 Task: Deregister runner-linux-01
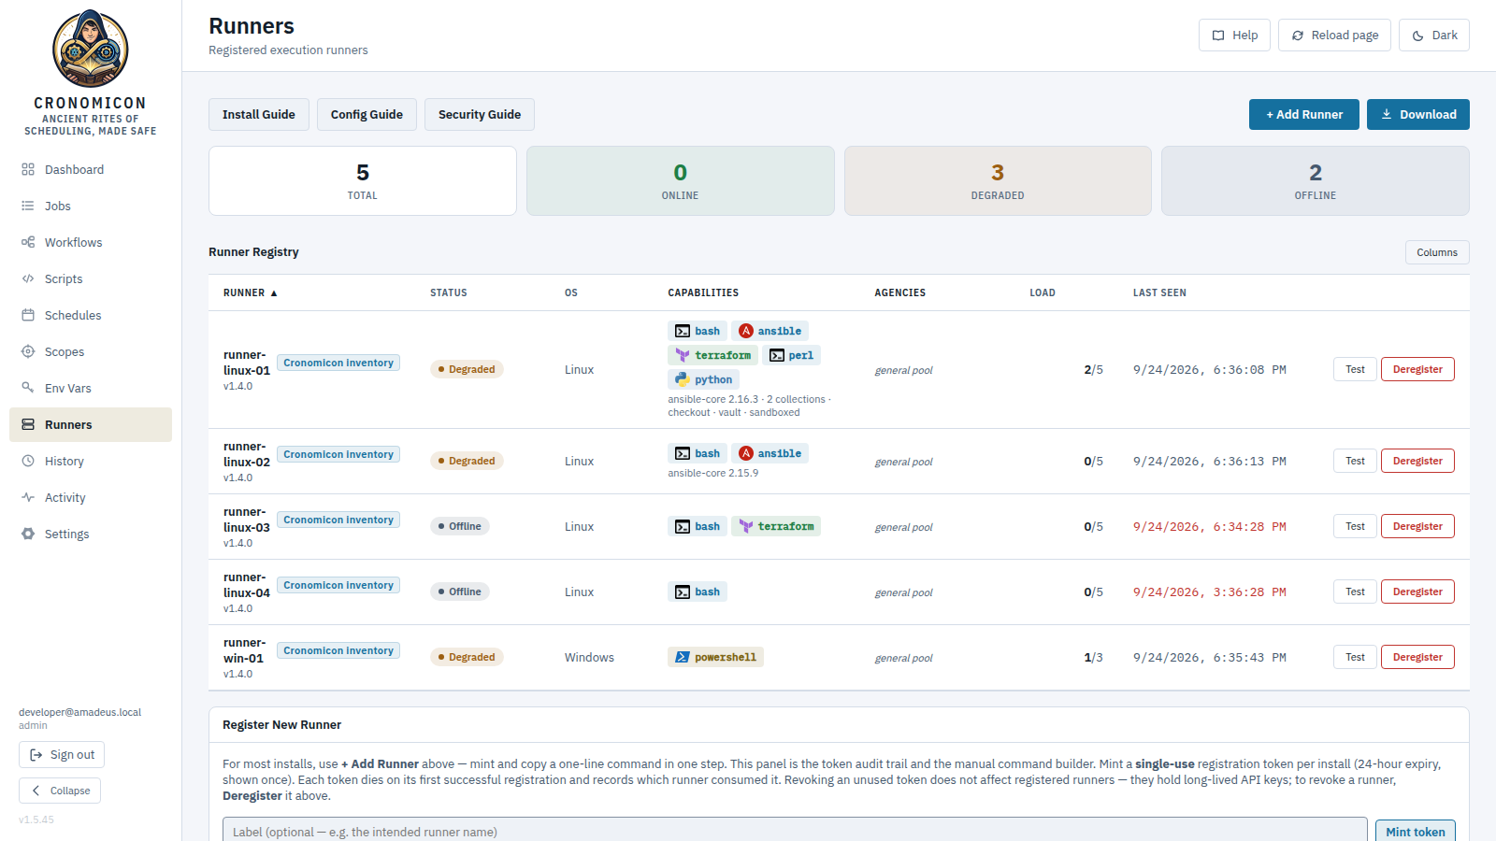[1417, 369]
